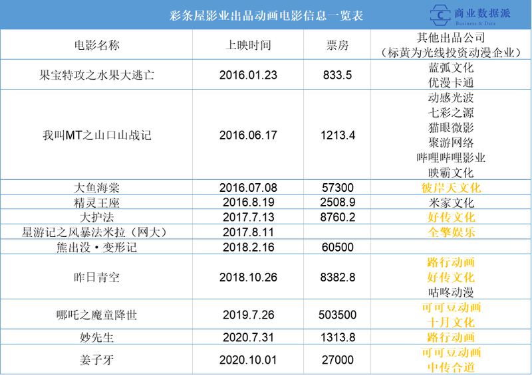
Task: Click the movie name 妙先生
Action: tap(96, 337)
